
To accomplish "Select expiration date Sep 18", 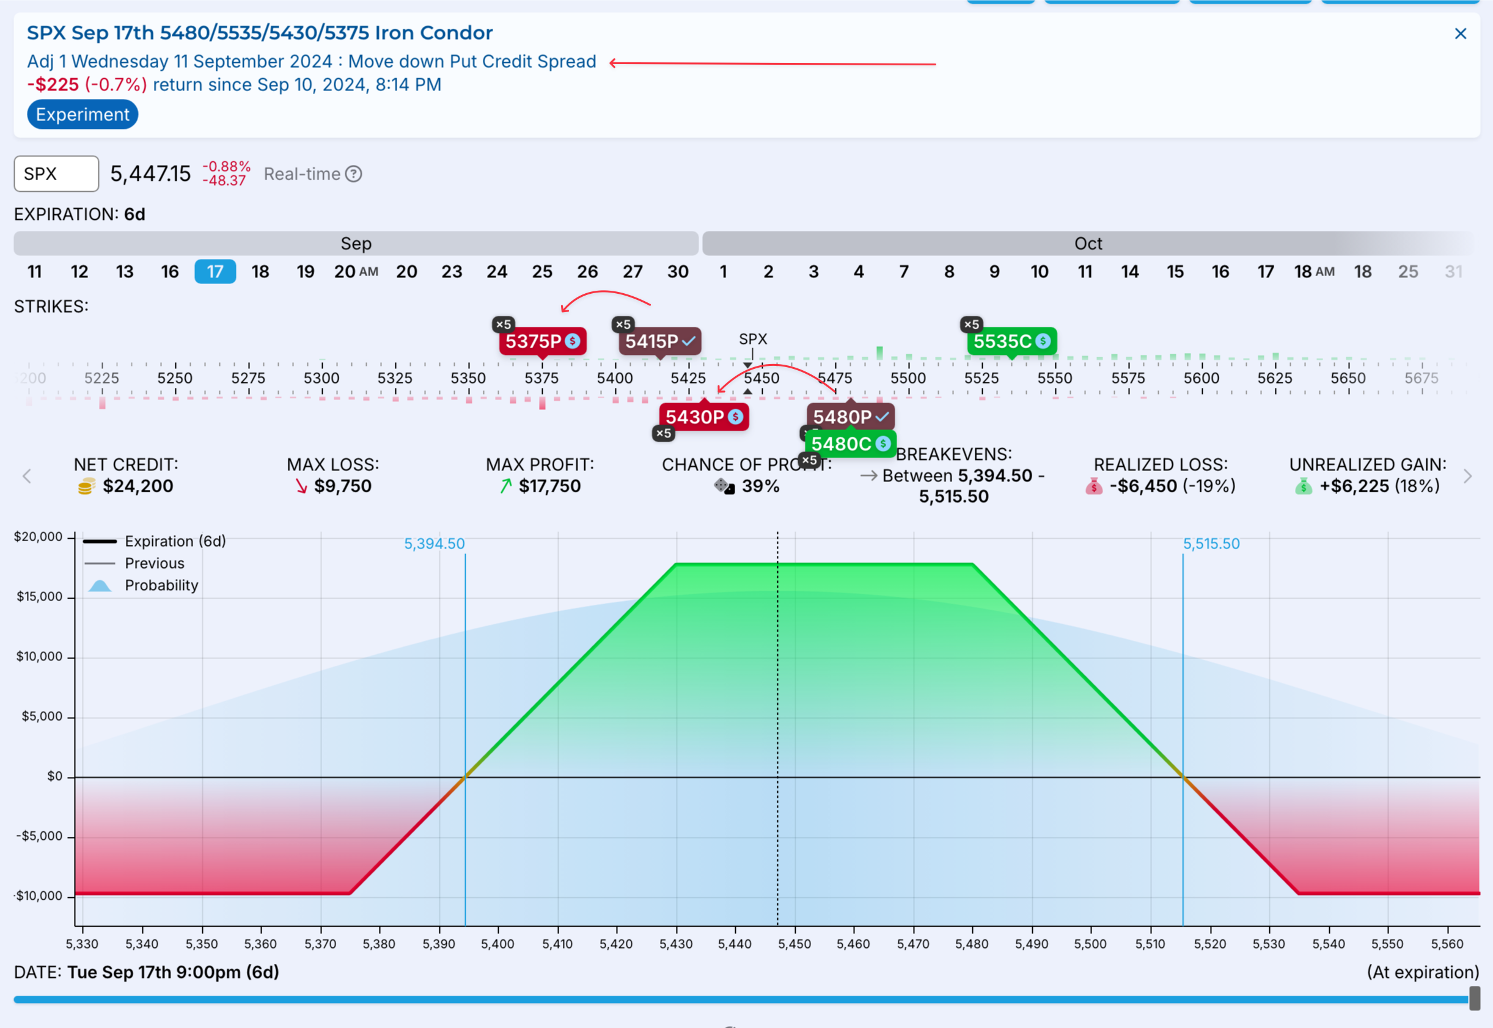I will [x=260, y=272].
